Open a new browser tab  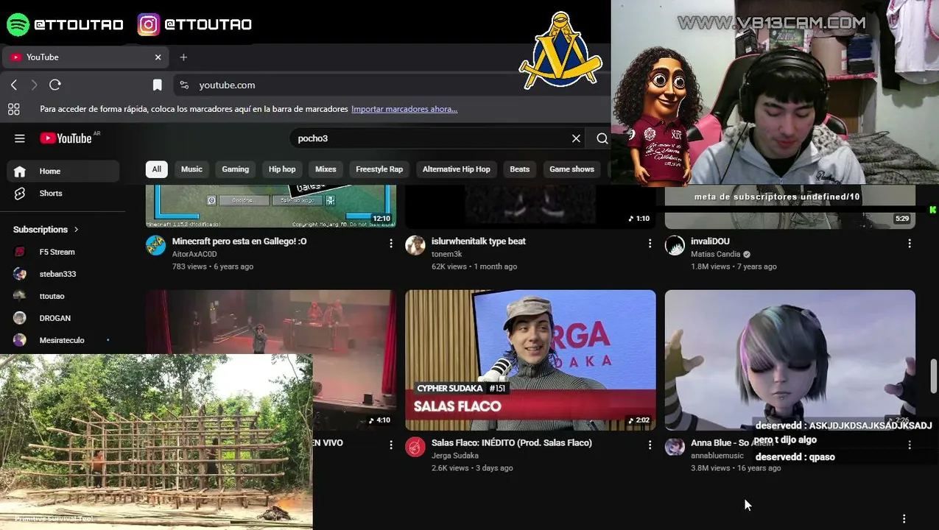(183, 57)
